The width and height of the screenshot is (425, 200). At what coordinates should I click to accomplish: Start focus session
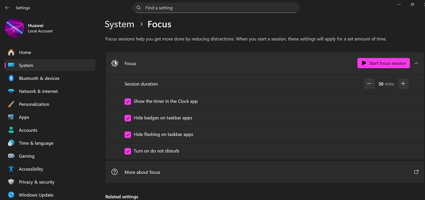point(383,63)
